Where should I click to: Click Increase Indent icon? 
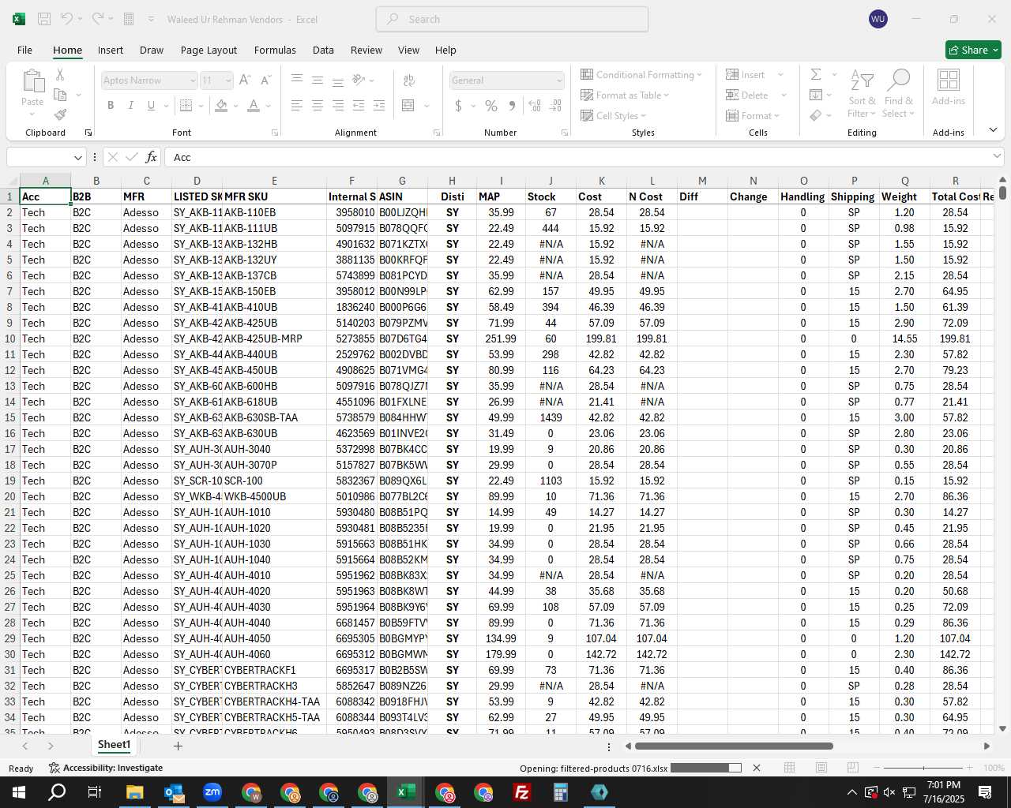[379, 105]
